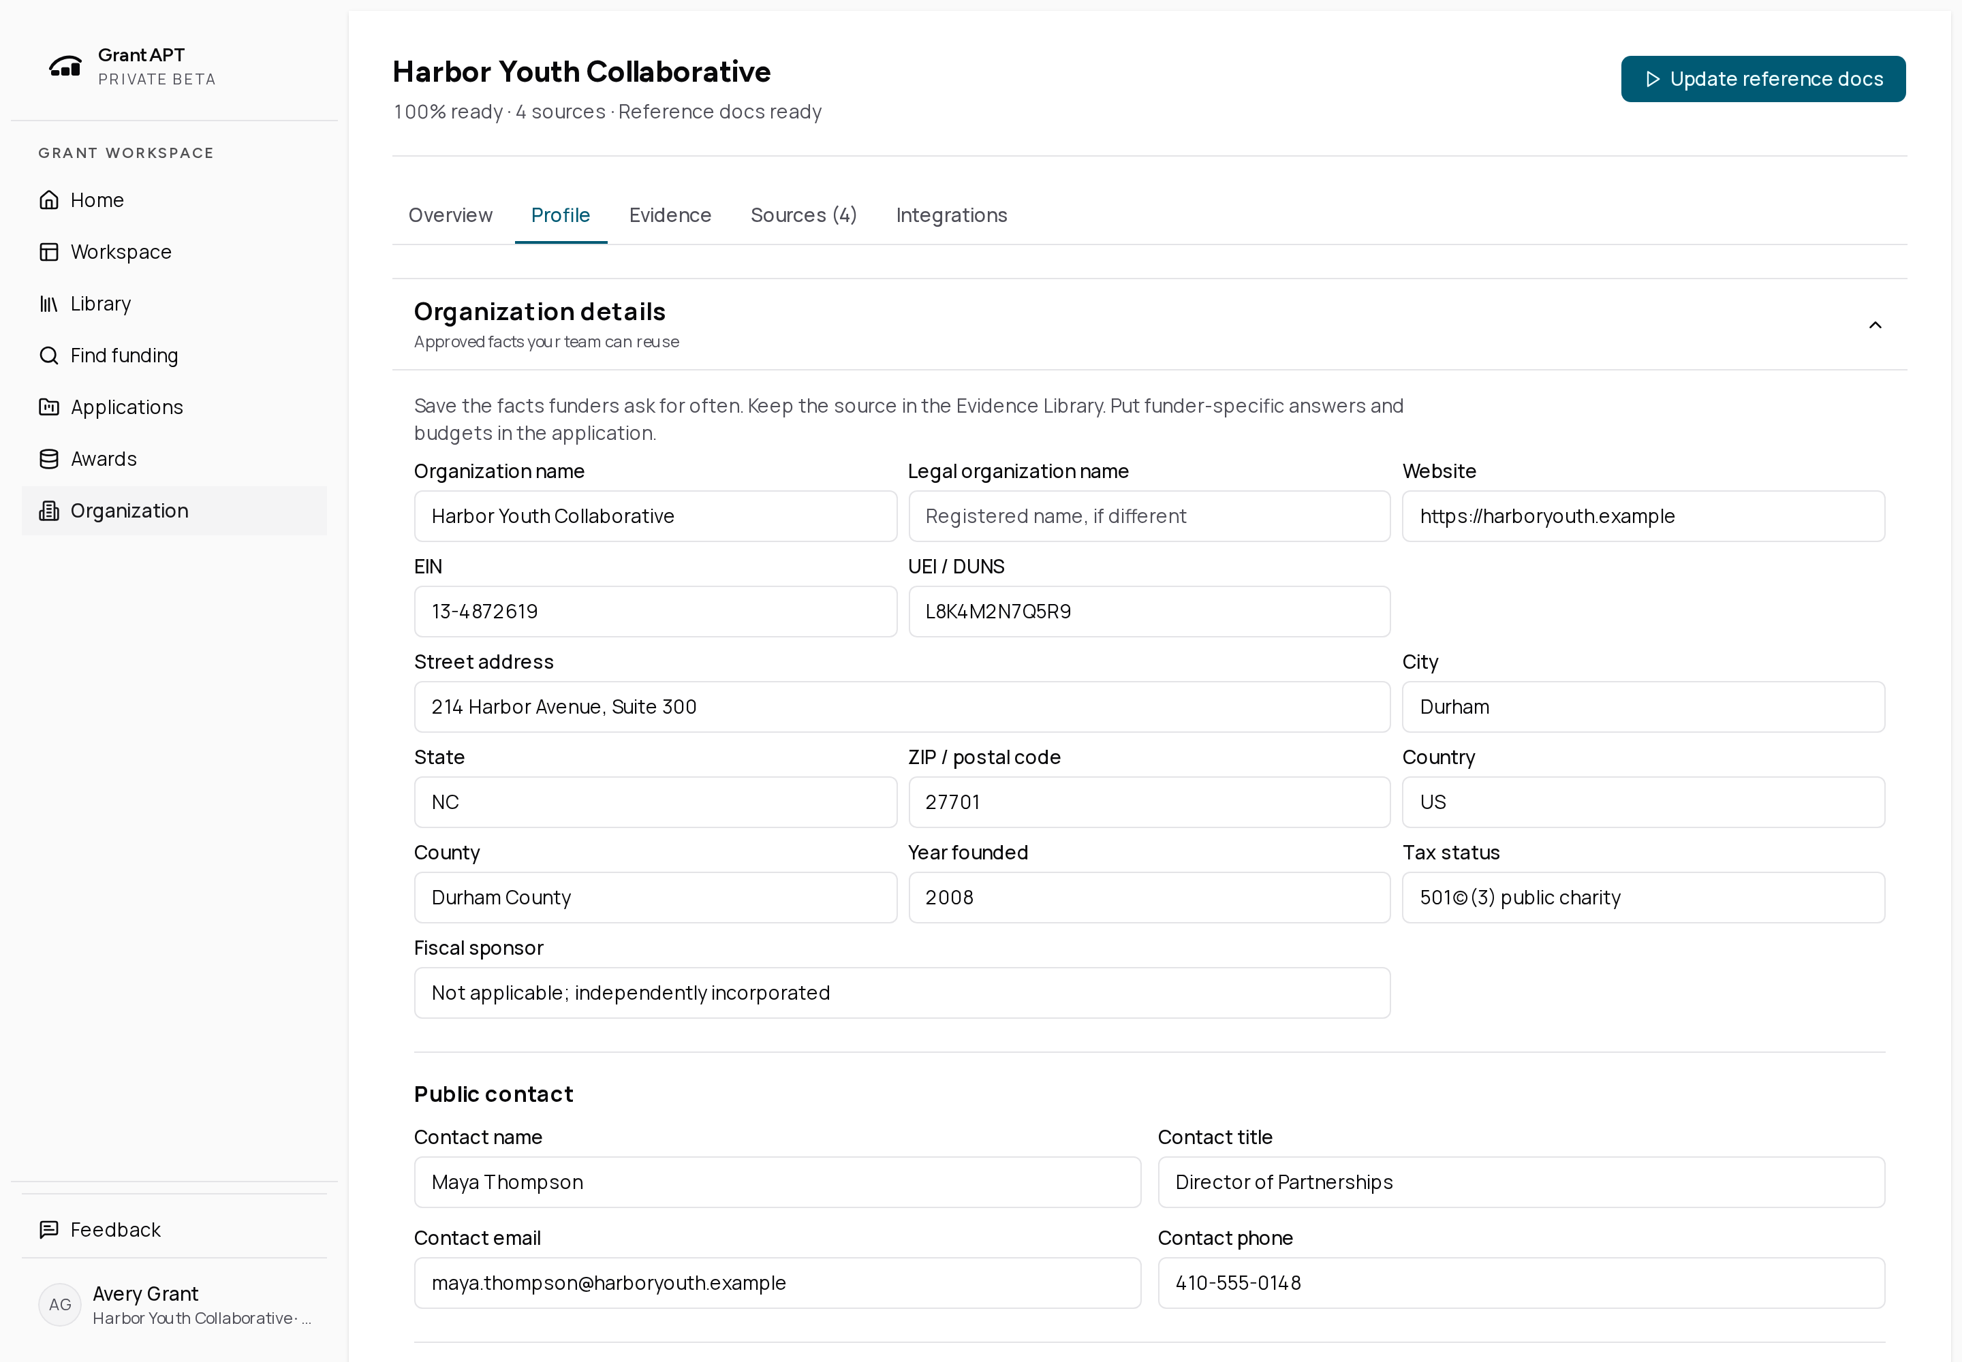Switch to the Overview tab

pos(450,215)
